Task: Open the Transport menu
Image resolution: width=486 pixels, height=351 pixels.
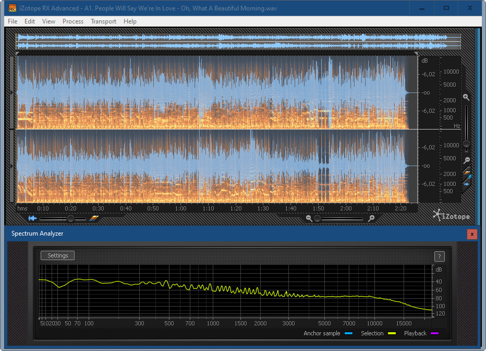Action: point(104,21)
